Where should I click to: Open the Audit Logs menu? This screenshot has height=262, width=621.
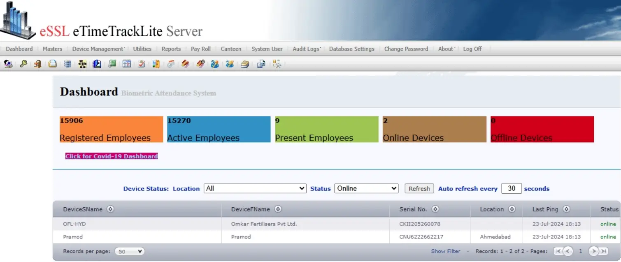click(x=307, y=49)
